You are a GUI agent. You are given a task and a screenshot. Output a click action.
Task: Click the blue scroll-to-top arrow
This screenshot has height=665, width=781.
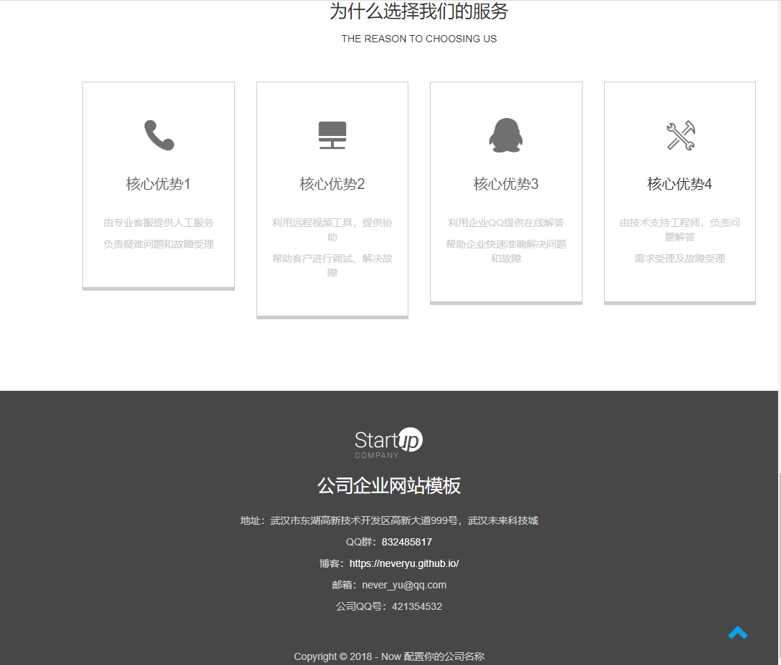[737, 633]
